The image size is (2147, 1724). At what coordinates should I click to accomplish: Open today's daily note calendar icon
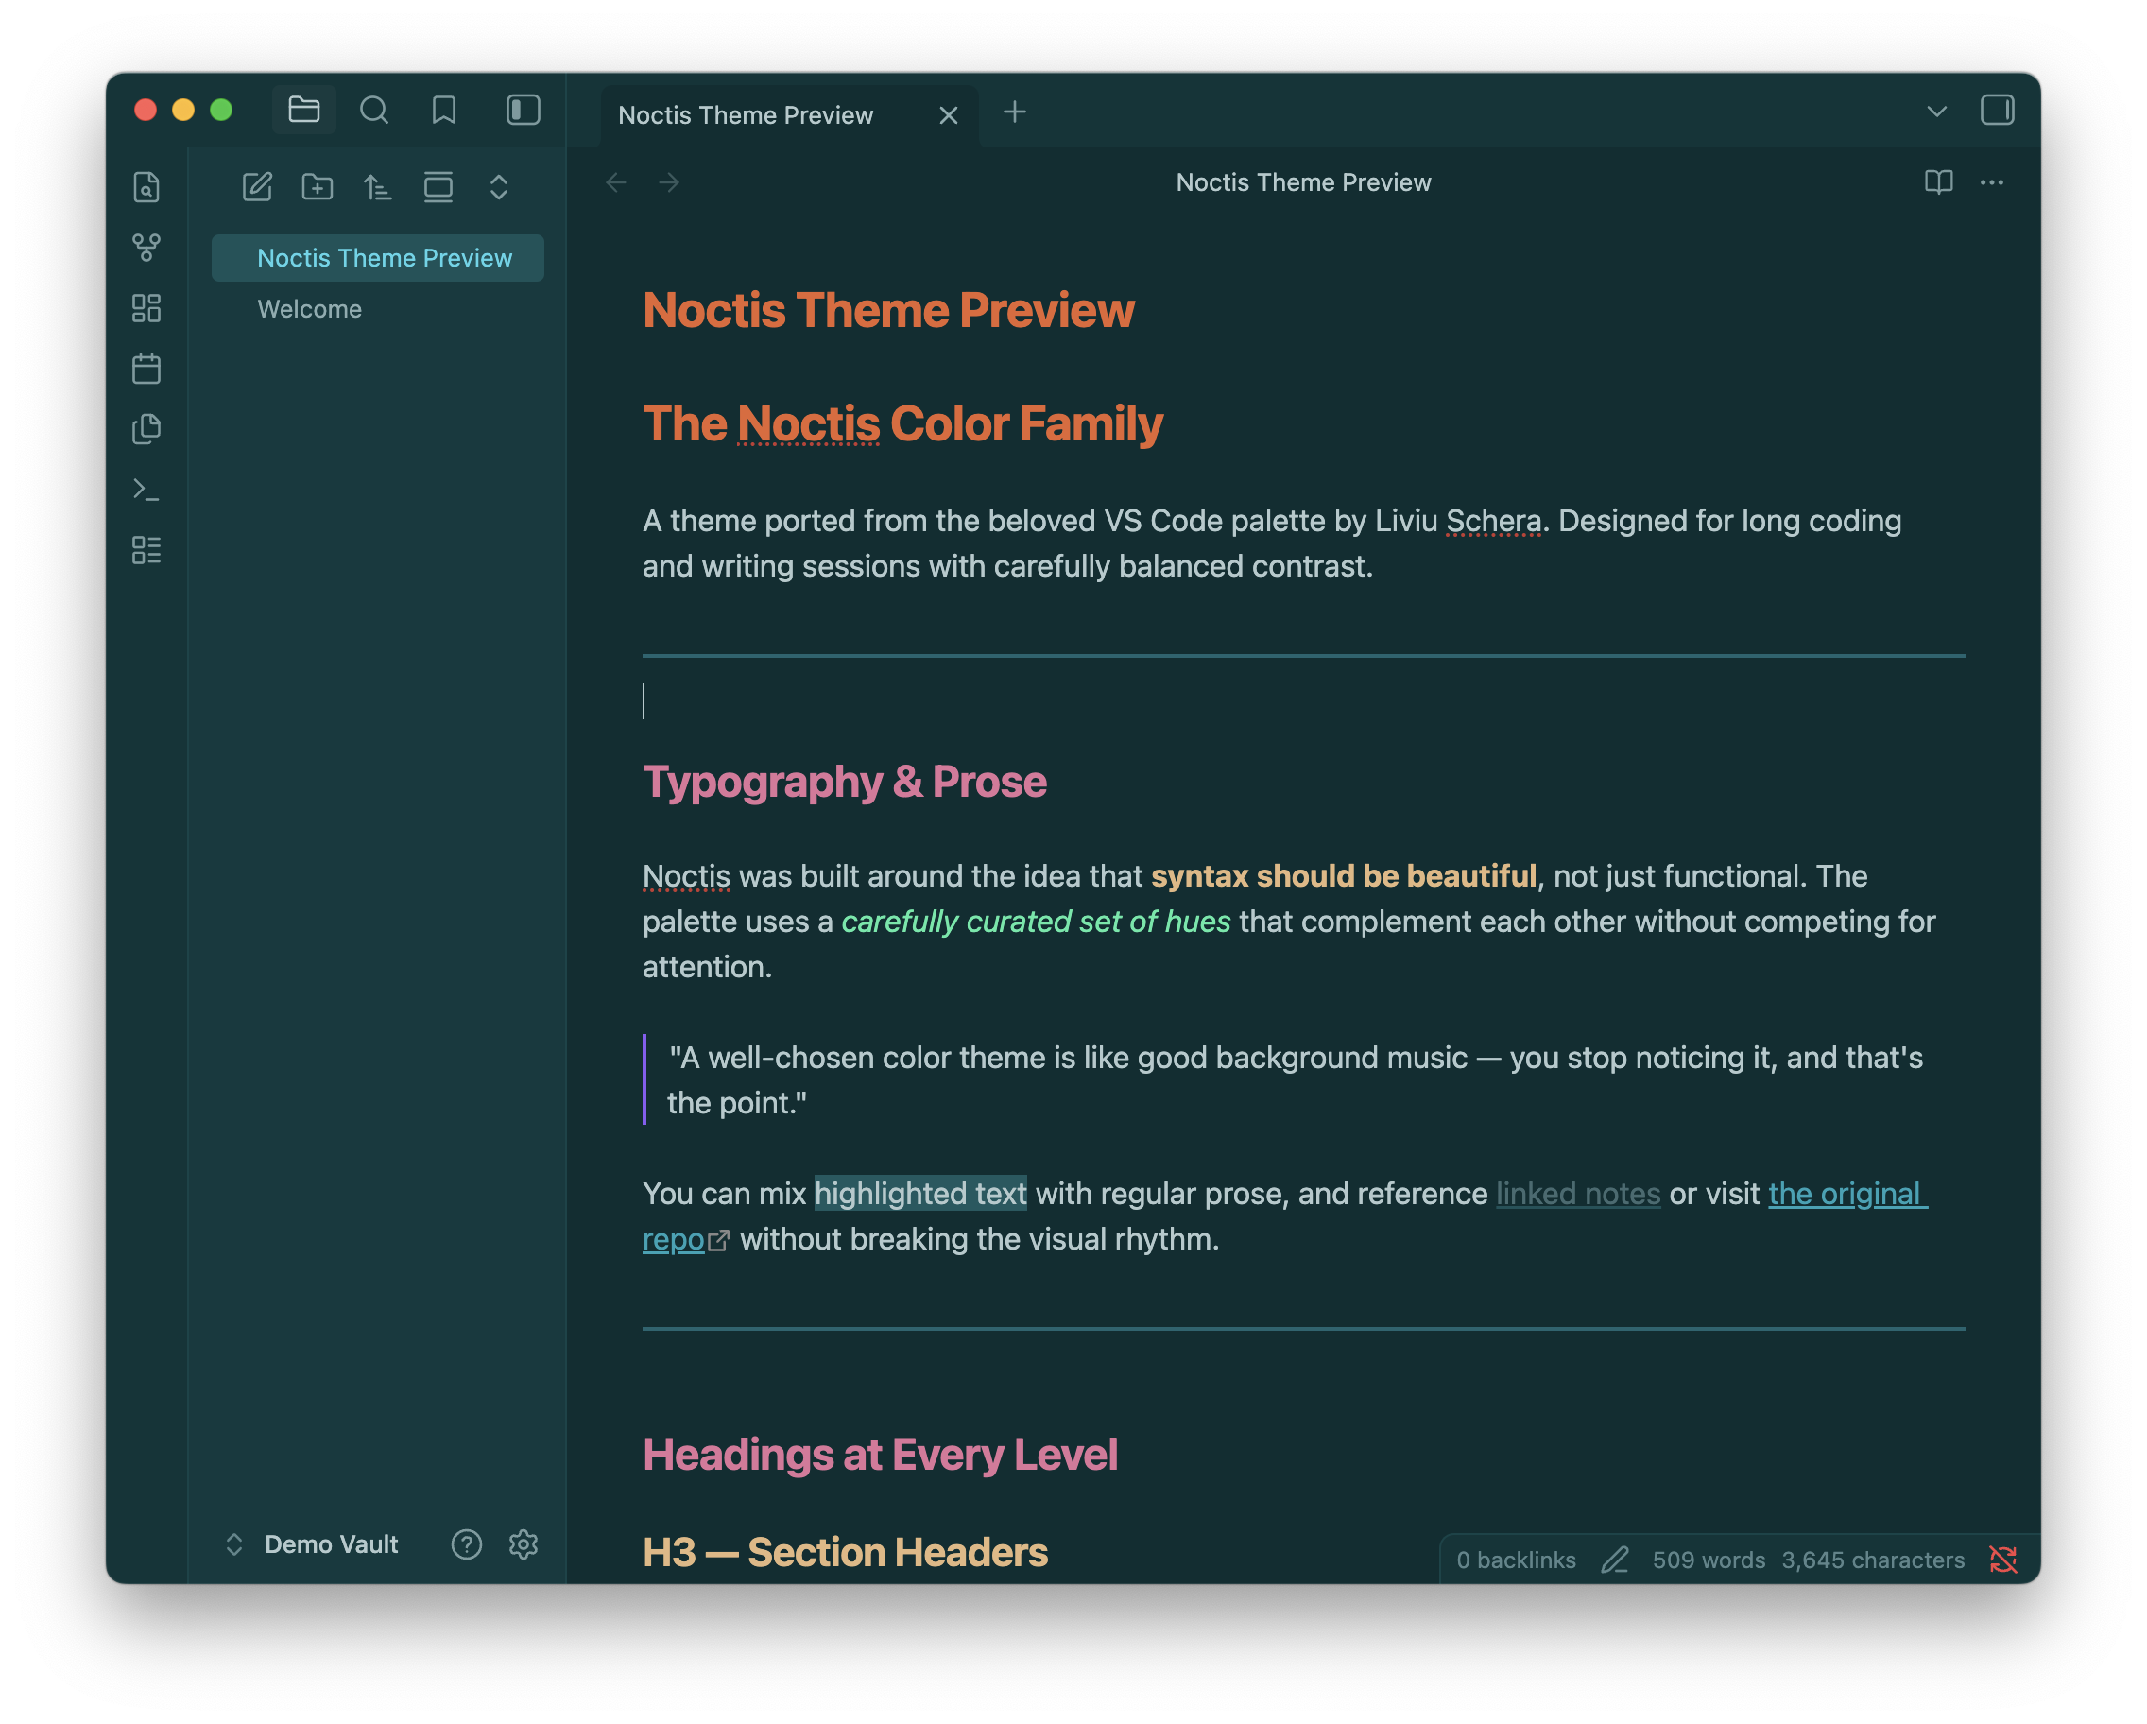point(146,369)
